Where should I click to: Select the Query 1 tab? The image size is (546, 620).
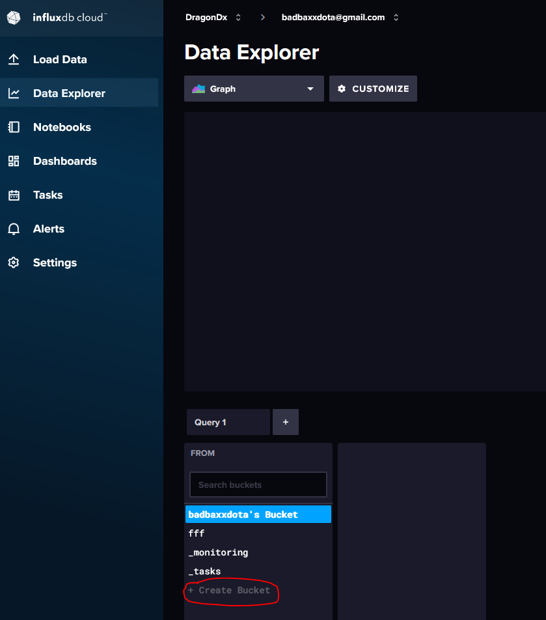(228, 422)
